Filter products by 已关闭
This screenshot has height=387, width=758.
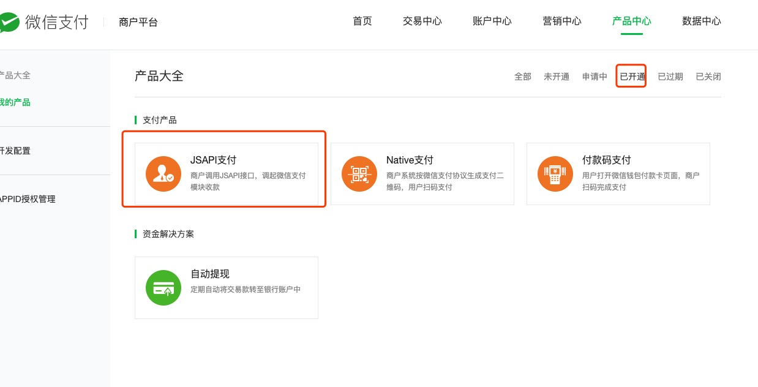tap(708, 77)
